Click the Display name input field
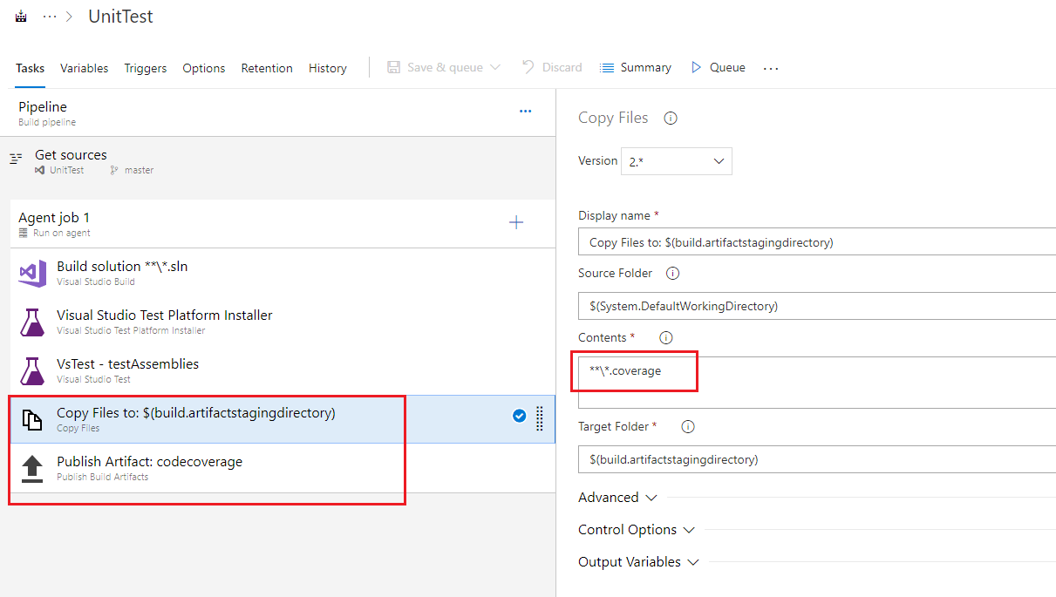Screen dimensions: 1056x597 [816, 243]
